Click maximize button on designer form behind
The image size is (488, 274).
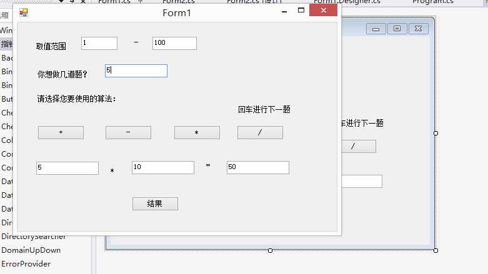click(x=397, y=29)
